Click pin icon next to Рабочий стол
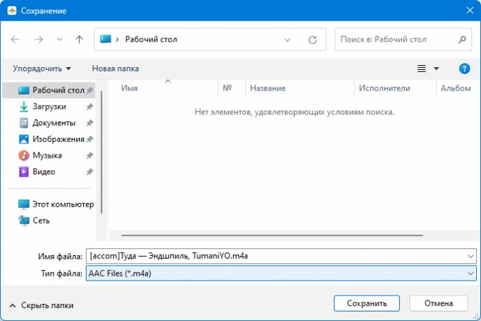 pyautogui.click(x=89, y=91)
